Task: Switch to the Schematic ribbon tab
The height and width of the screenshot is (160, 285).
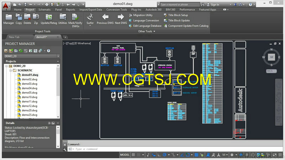Action: point(45,10)
